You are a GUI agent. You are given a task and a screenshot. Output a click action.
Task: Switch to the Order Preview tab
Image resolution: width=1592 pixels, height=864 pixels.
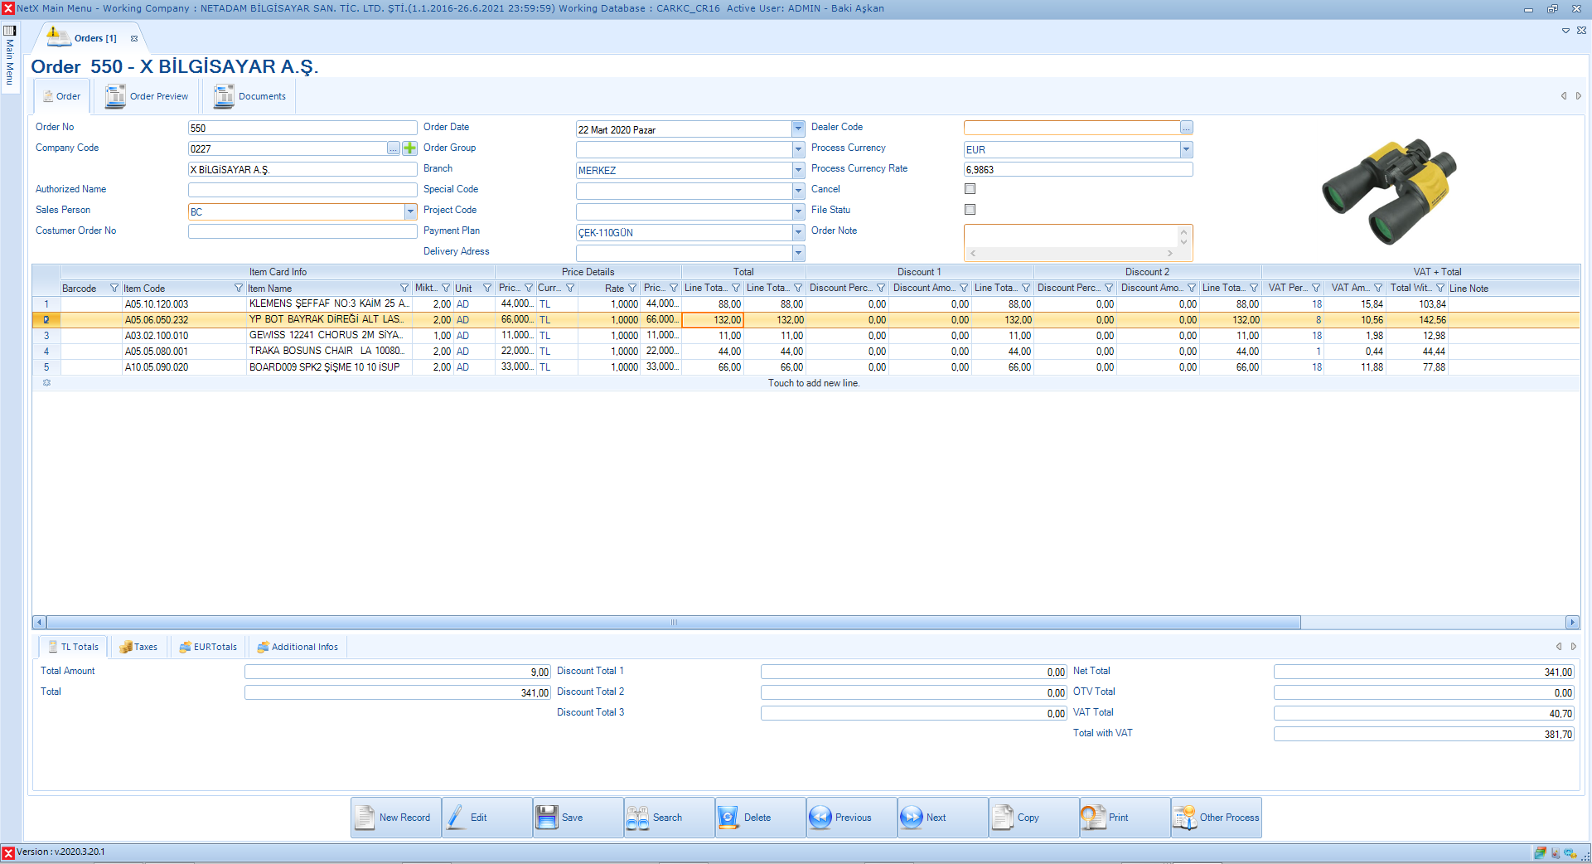(x=148, y=96)
